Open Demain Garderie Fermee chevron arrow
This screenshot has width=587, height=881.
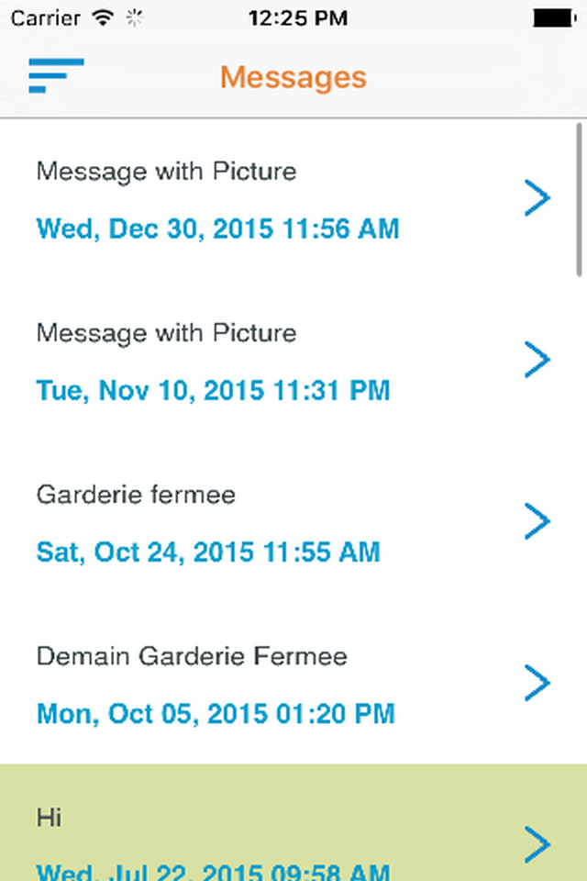click(x=537, y=683)
